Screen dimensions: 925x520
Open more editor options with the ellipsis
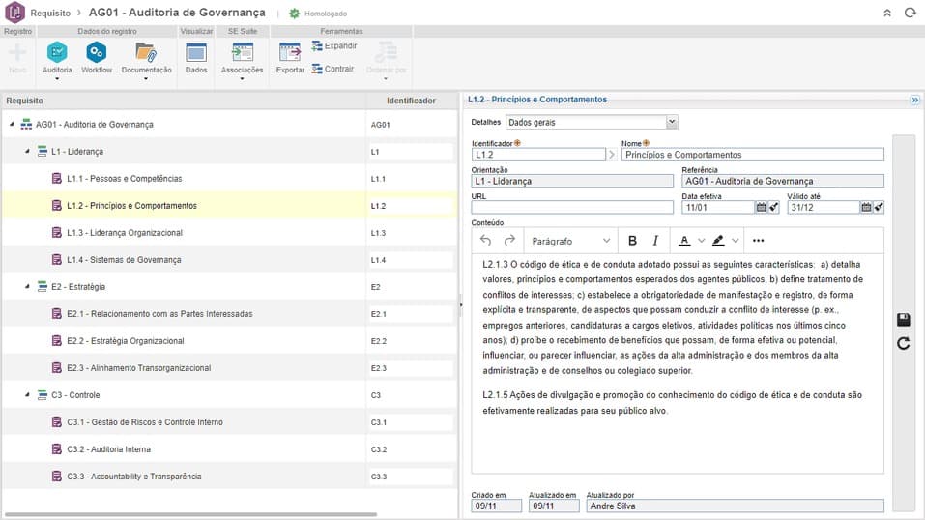(x=758, y=241)
